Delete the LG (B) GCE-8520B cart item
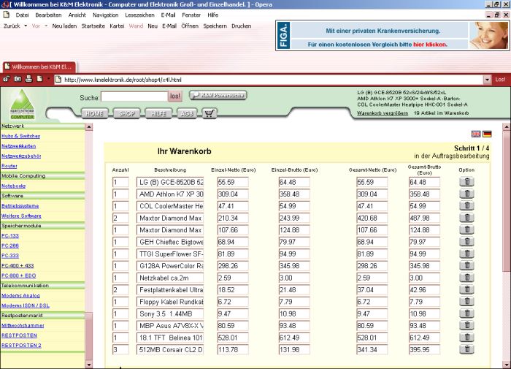 pyautogui.click(x=466, y=182)
